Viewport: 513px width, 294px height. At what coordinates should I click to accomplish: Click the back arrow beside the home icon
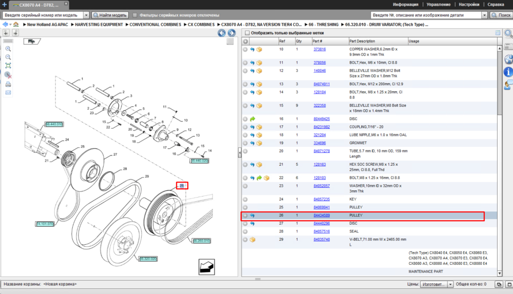coord(5,25)
